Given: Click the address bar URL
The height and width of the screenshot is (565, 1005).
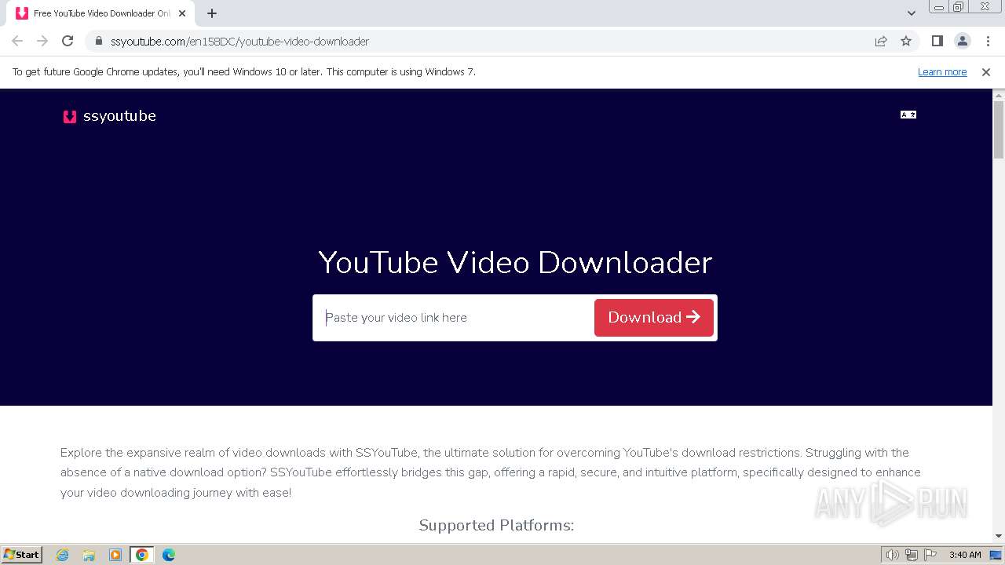Looking at the screenshot, I should coord(239,42).
